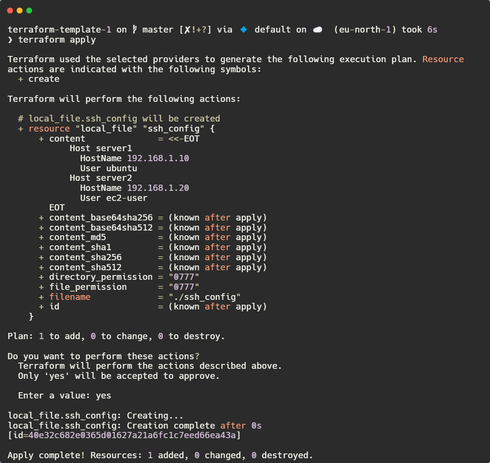Click the 'content_sha256' attribute name
This screenshot has width=490, height=463.
point(85,257)
